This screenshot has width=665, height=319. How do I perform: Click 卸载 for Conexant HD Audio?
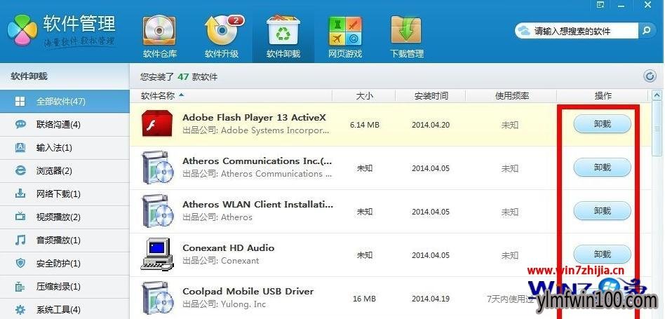[602, 254]
